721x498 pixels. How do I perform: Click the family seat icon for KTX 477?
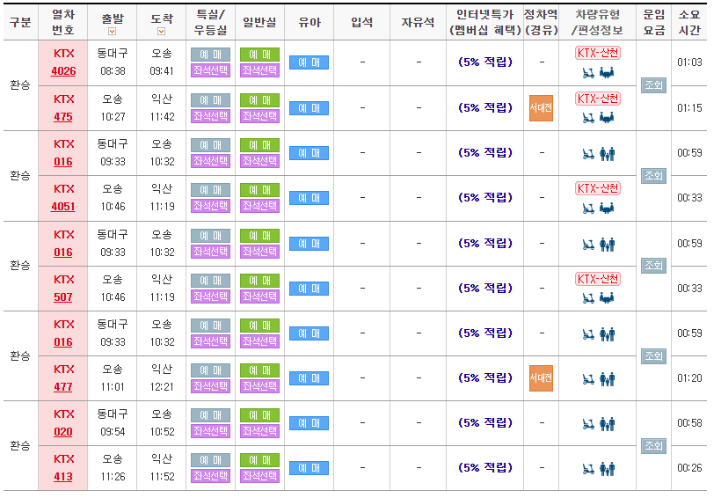coord(607,378)
